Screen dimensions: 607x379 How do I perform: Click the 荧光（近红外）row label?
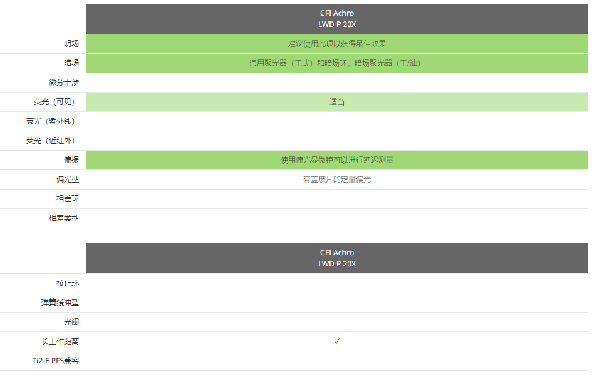click(50, 141)
